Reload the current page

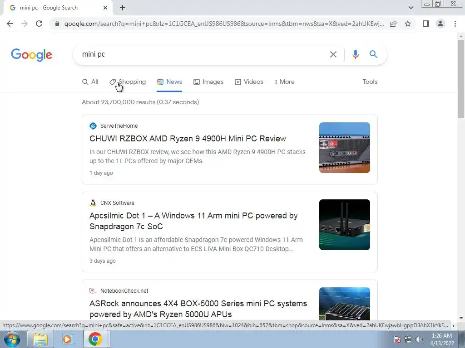(39, 24)
